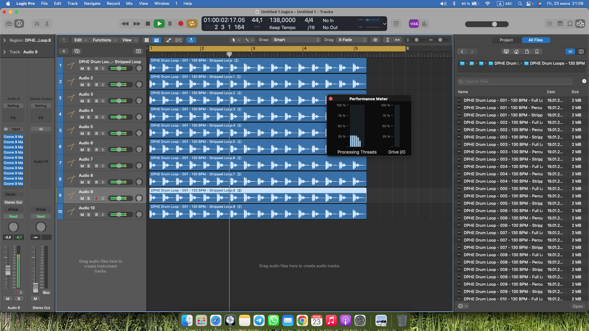Click the Open button in file browser

coord(578,306)
